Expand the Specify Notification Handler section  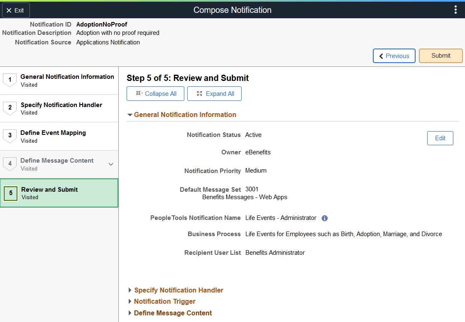tap(176, 290)
